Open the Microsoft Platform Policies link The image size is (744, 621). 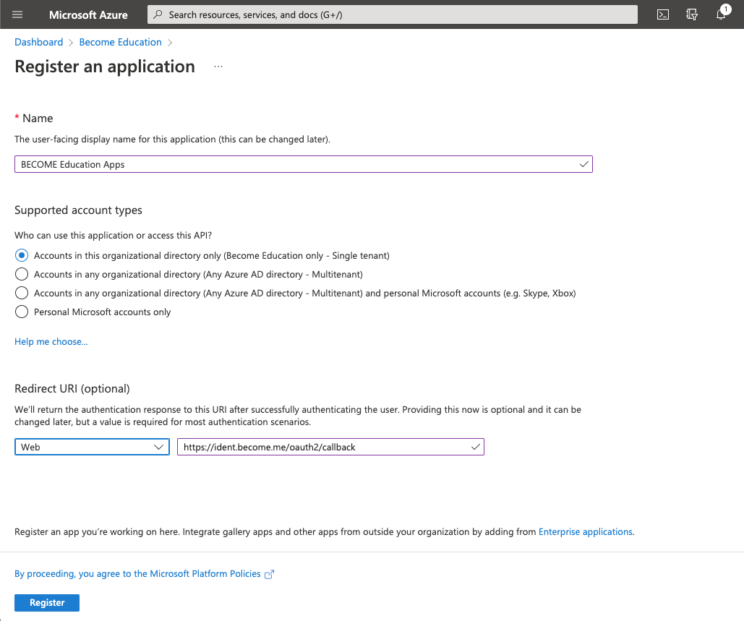[137, 574]
